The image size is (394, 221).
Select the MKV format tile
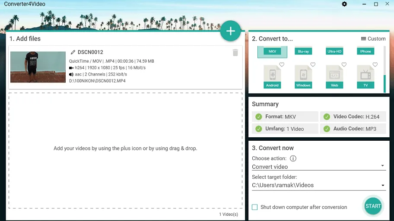[272, 52]
